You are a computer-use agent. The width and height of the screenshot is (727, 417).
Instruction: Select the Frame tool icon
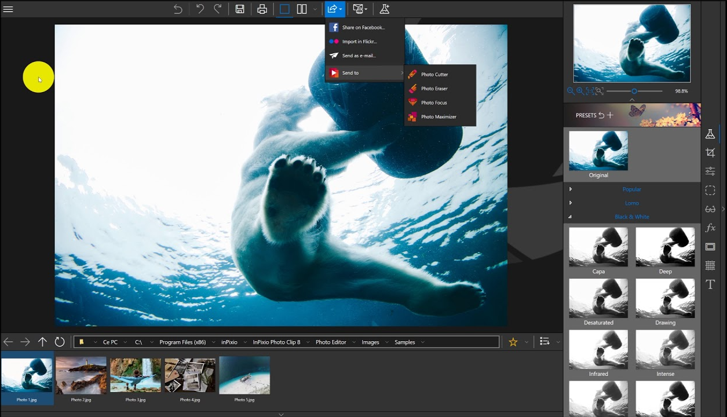pos(710,247)
